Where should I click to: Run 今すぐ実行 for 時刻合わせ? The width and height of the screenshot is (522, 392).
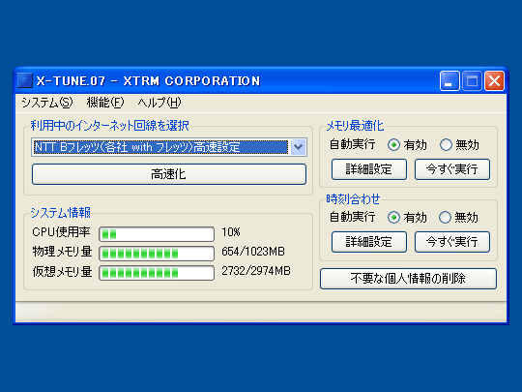pyautogui.click(x=452, y=242)
